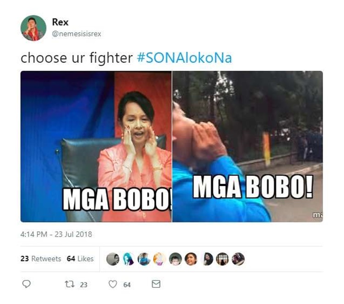Open the #SONAlokoNa hashtag link
Image resolution: width=344 pixels, height=304 pixels.
click(184, 58)
